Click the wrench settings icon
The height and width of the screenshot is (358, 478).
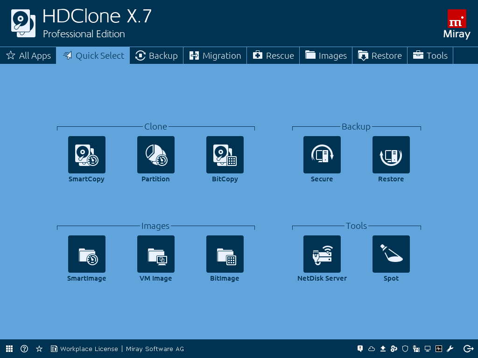point(450,349)
